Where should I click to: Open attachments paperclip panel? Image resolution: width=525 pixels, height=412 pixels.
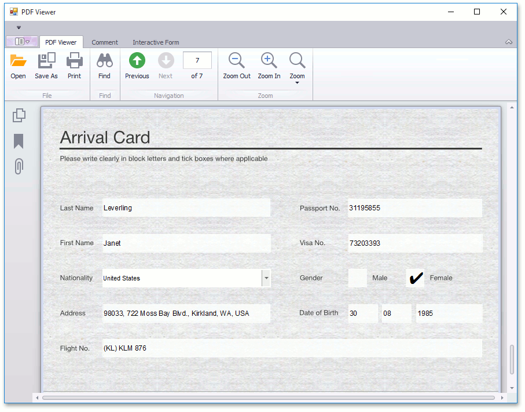point(19,167)
